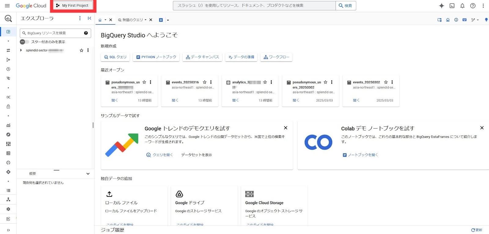The height and width of the screenshot is (234, 489).
Task: Create a PYTHON ノートブック
Action: click(156, 57)
